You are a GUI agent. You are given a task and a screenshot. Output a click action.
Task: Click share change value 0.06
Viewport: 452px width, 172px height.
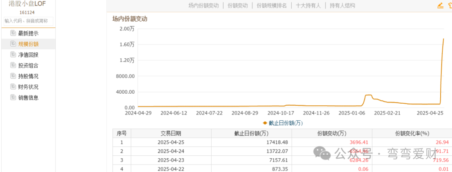point(364,169)
